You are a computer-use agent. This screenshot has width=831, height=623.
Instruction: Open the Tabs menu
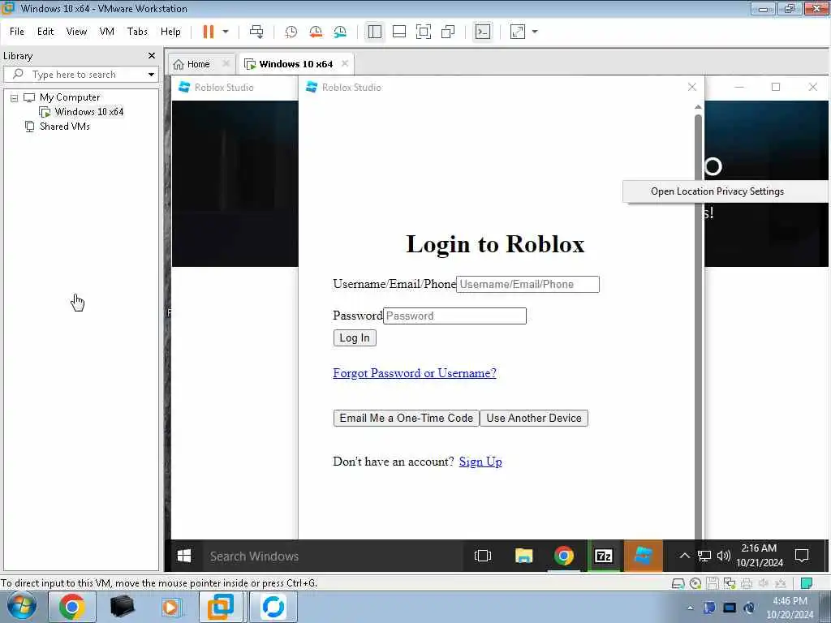coord(137,32)
